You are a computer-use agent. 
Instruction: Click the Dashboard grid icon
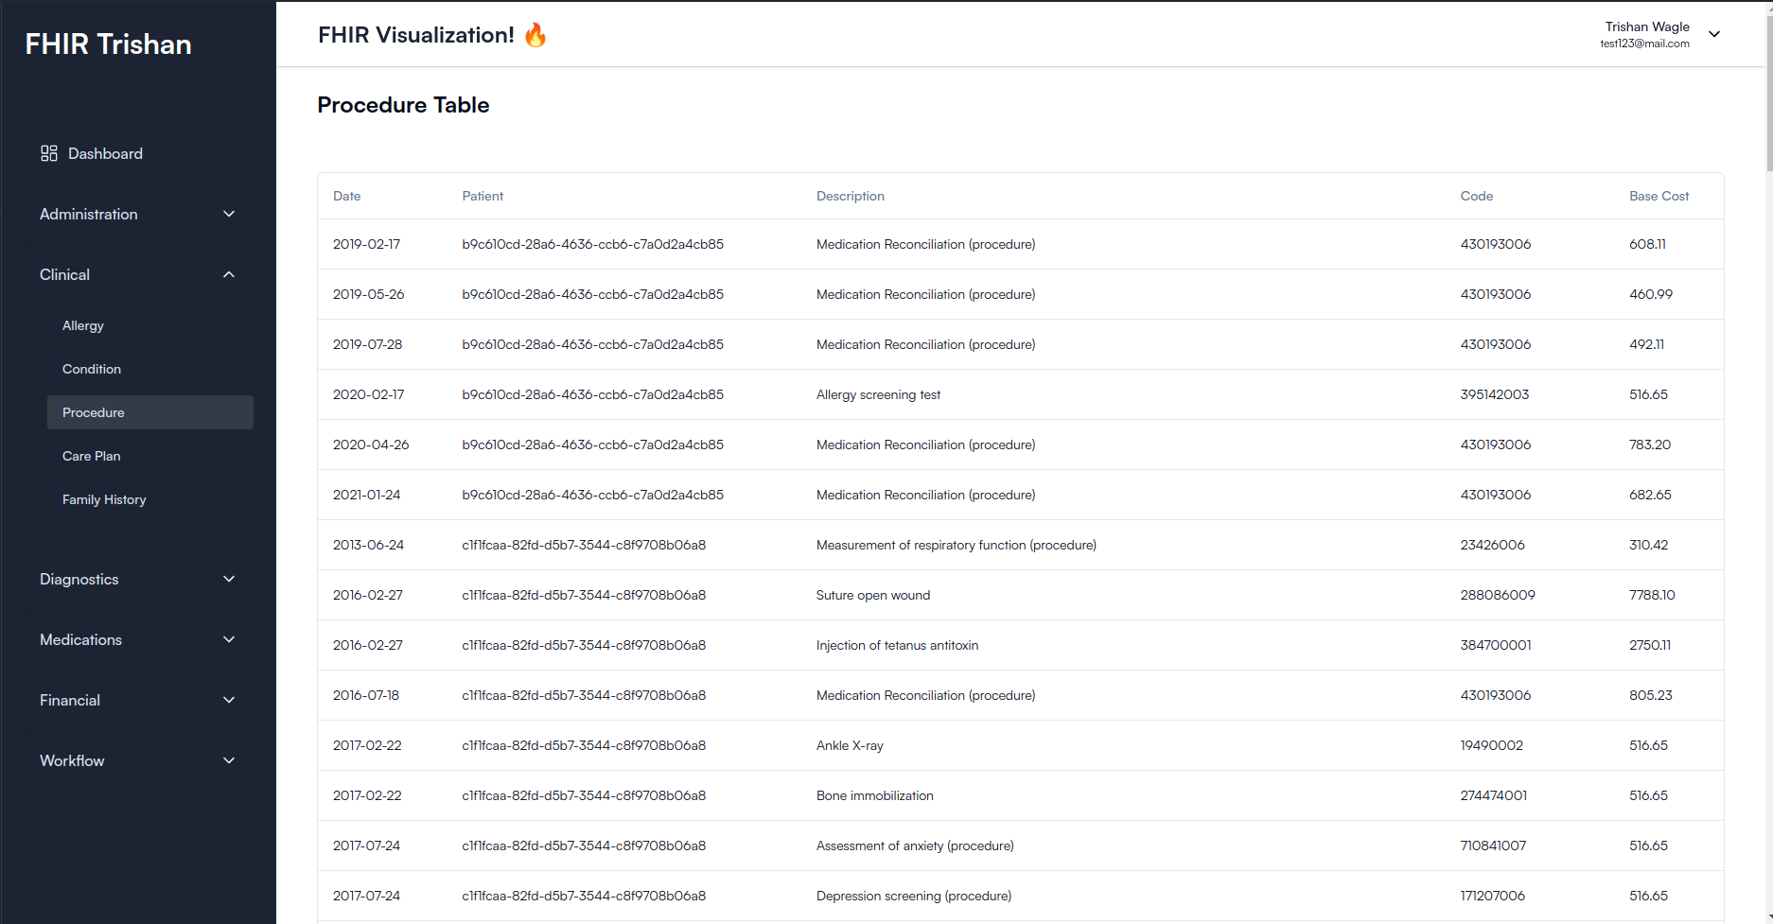click(x=49, y=153)
